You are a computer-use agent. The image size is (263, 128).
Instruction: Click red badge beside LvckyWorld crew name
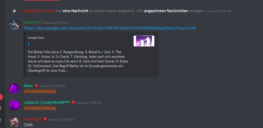[73, 103]
